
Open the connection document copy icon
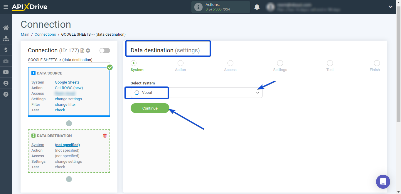click(x=82, y=51)
